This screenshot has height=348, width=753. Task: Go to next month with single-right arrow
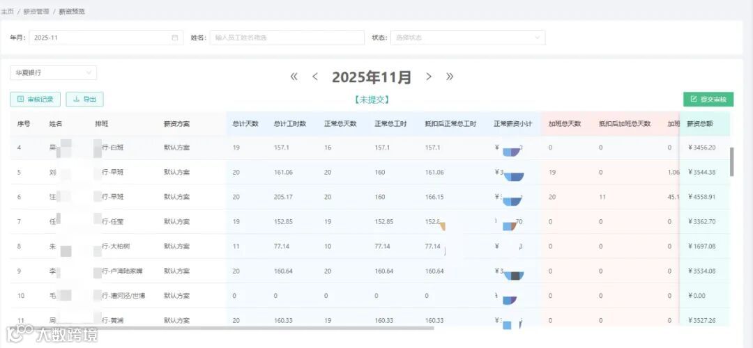pyautogui.click(x=429, y=77)
